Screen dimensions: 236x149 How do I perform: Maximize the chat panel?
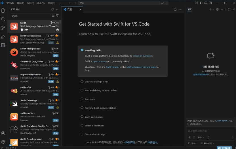(229, 9)
